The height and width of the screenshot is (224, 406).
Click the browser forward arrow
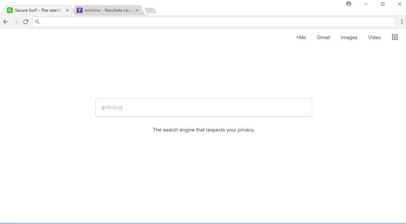(15, 22)
